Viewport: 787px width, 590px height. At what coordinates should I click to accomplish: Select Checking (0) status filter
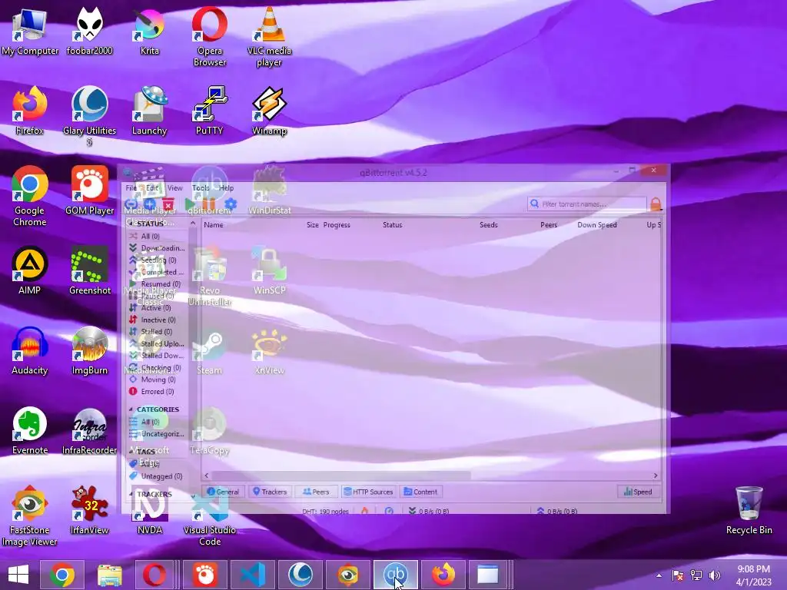157,368
